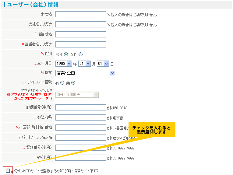Expand the 職業 dropdown showing 営業・企画
The image size is (233, 175).
pos(85,73)
